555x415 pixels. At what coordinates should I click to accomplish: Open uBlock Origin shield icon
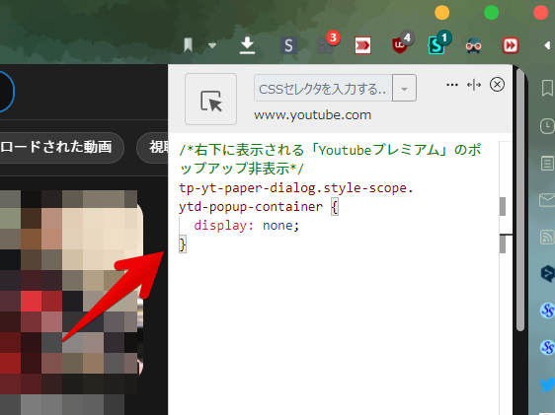pyautogui.click(x=402, y=43)
